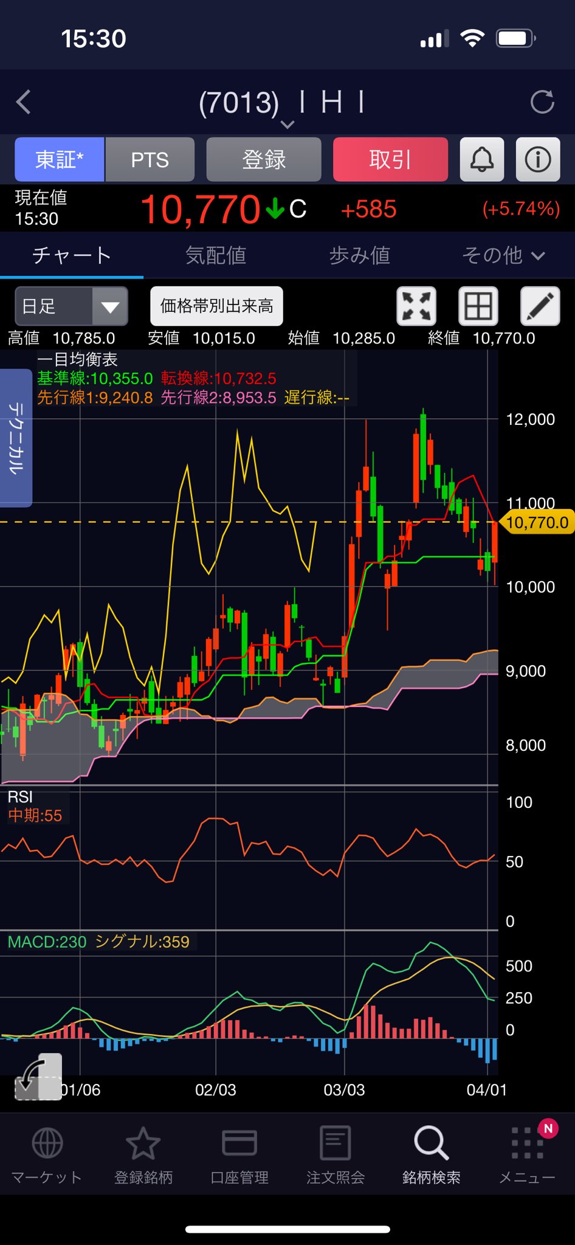Expand stock selector under IHI title
This screenshot has height=1245, width=575.
[x=287, y=125]
